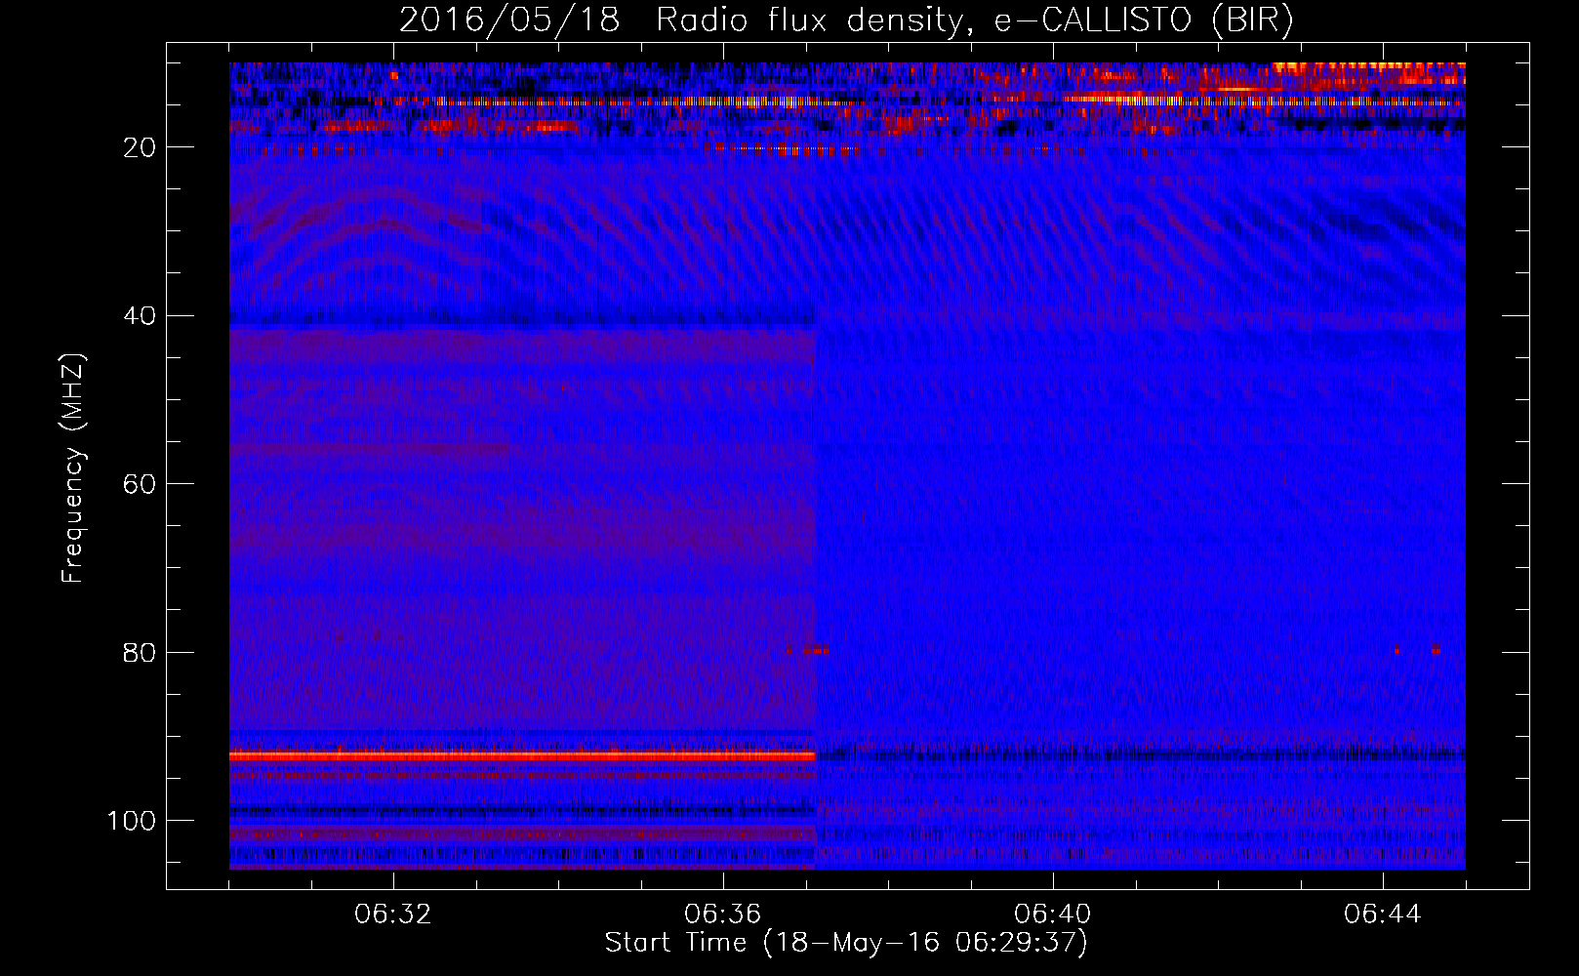Click the '06:32' time tick label
Image resolution: width=1579 pixels, height=976 pixels.
pos(393,915)
